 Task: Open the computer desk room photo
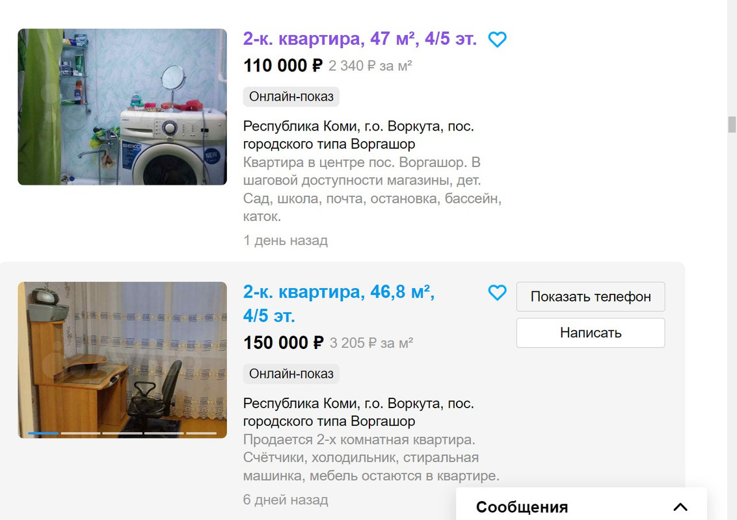(x=122, y=360)
